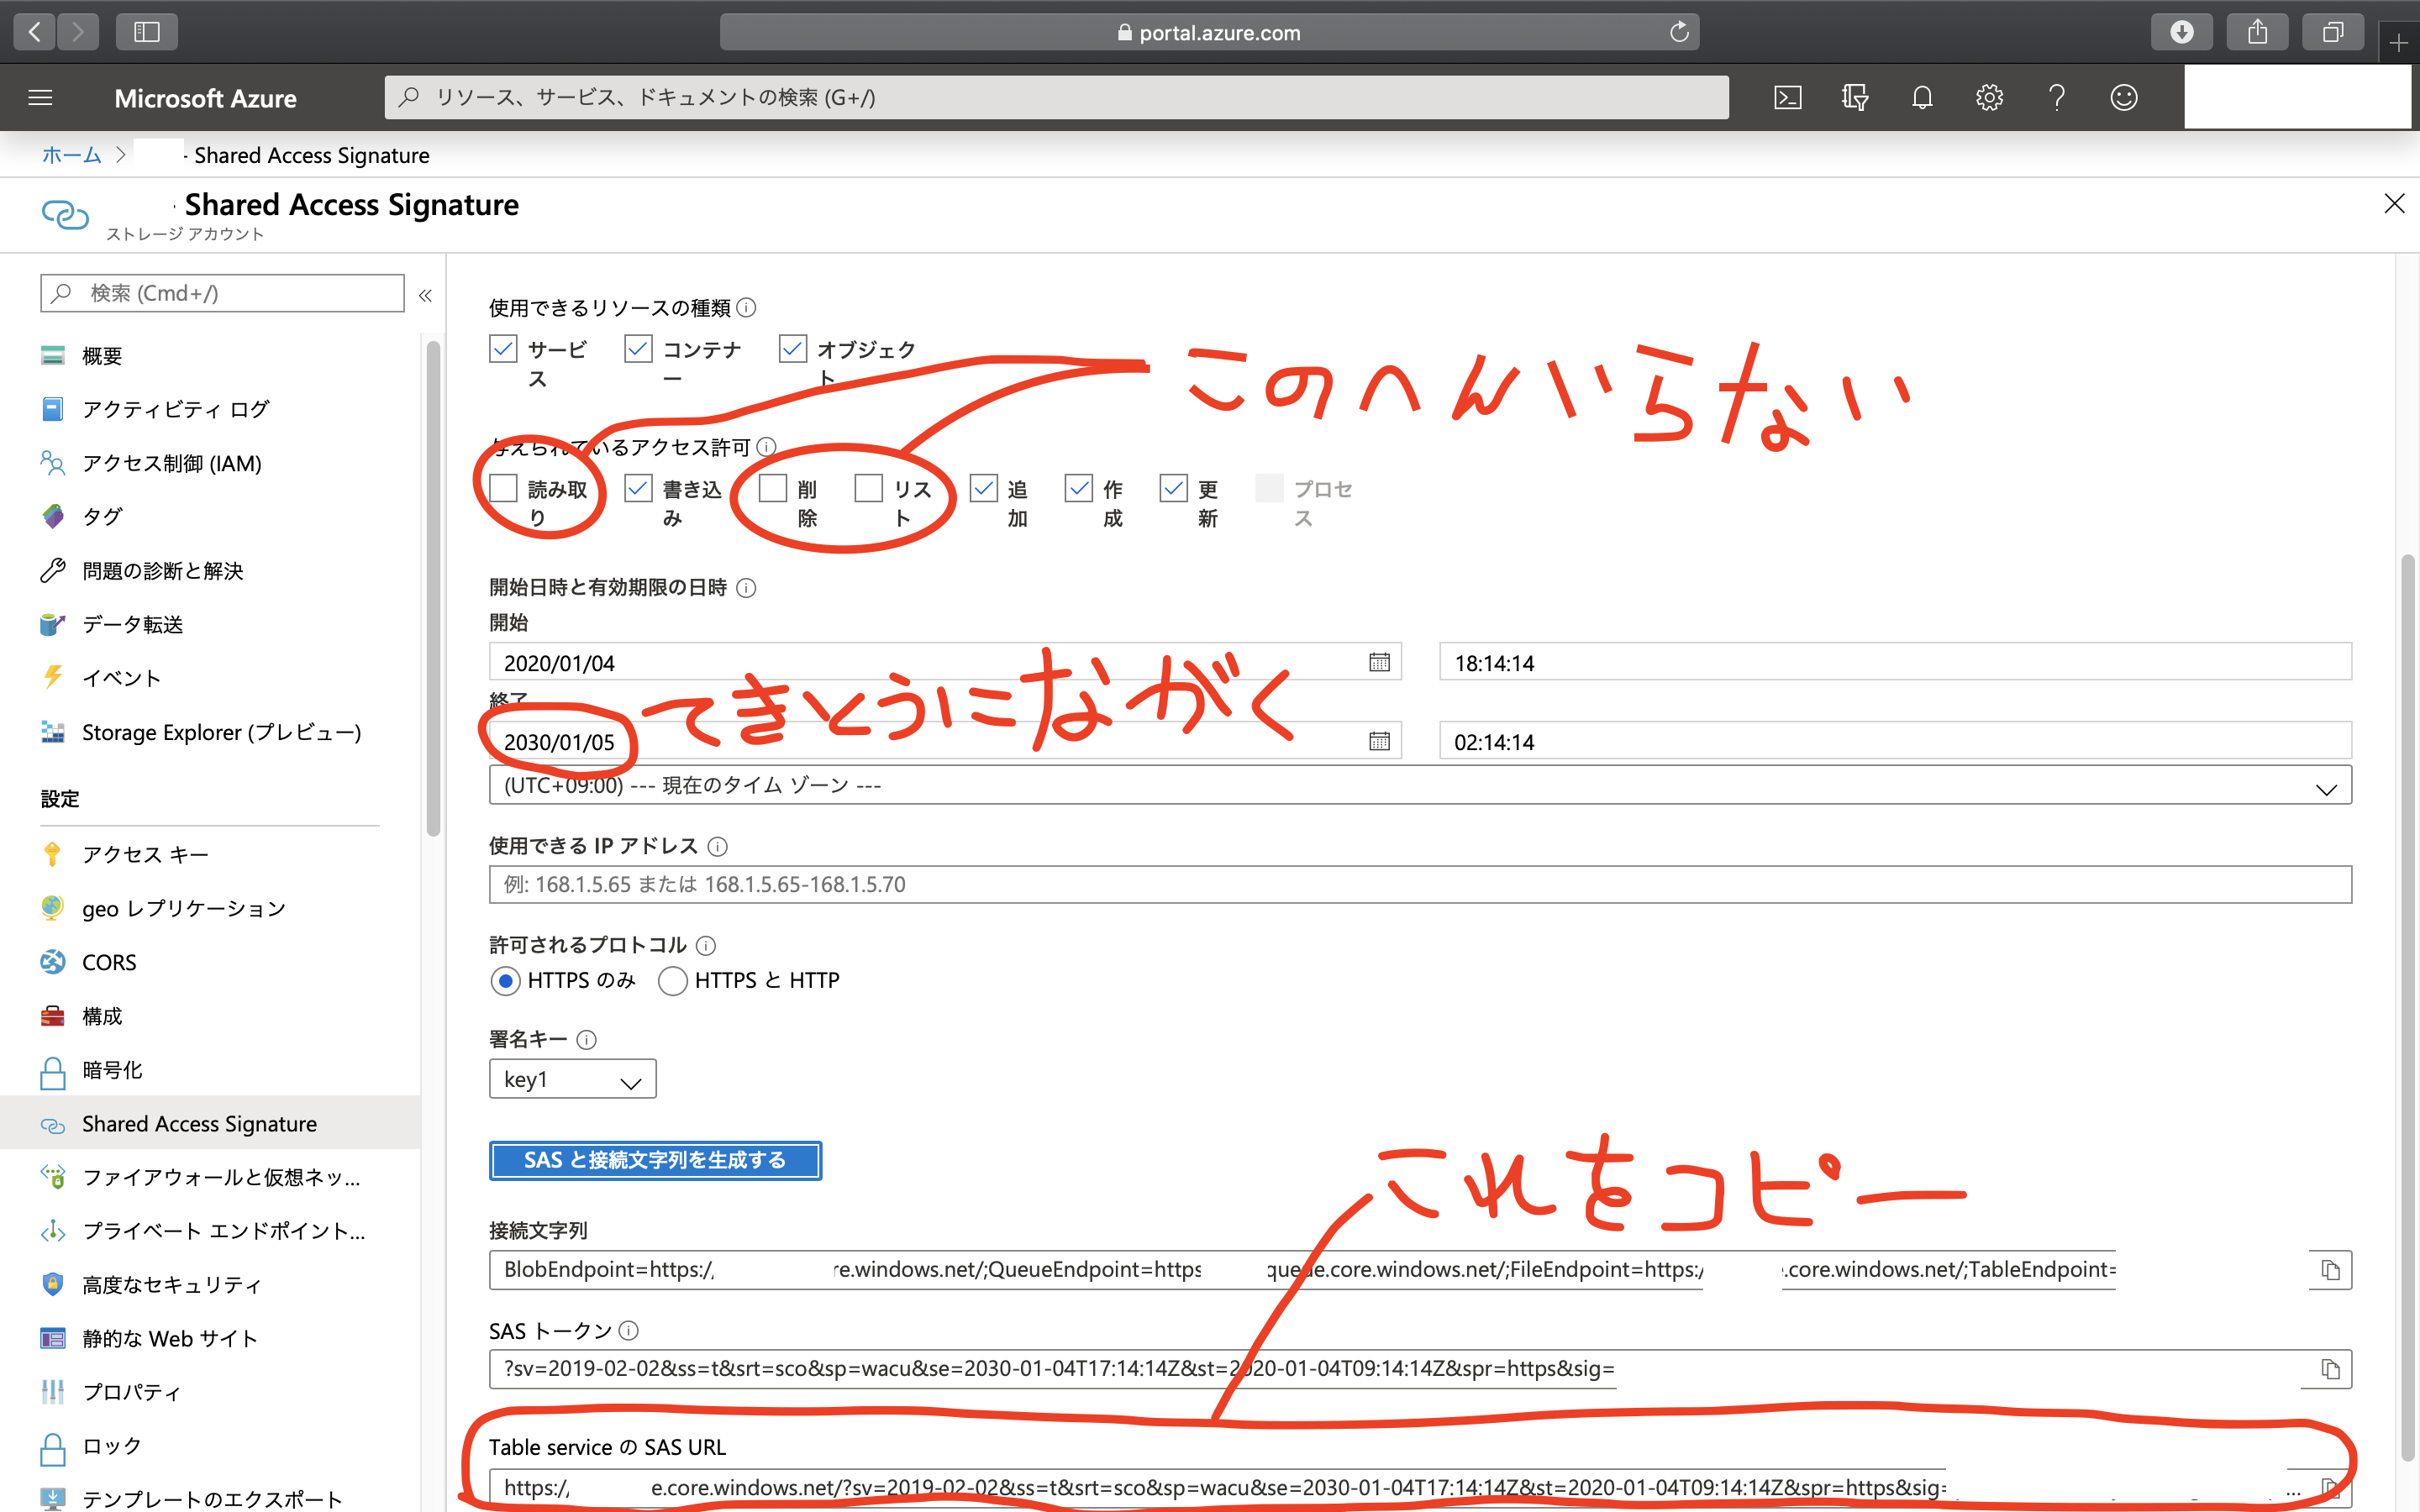The height and width of the screenshot is (1512, 2420).
Task: Disable the 書き込み permission checkbox
Action: click(638, 487)
